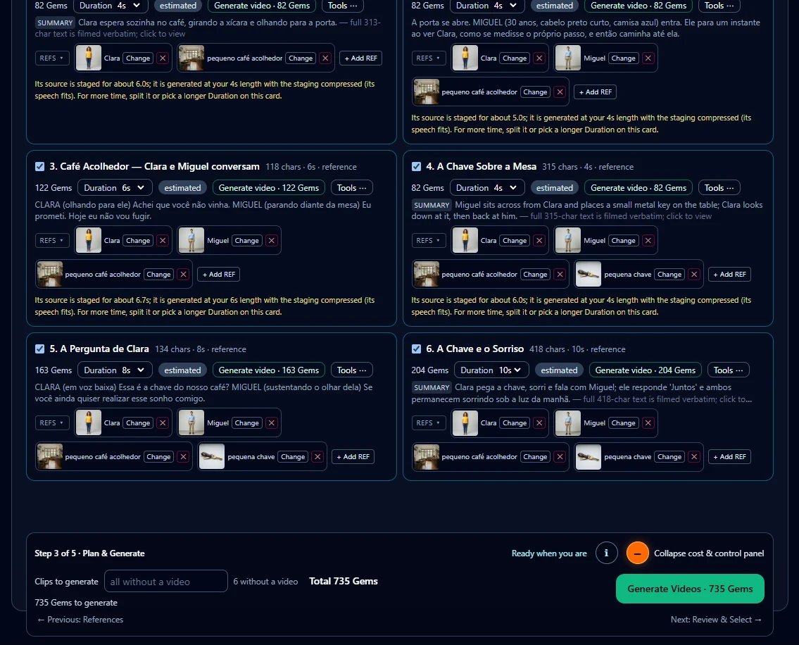Click Generate Videos · 735 Gems button
This screenshot has width=799, height=645.
coord(690,589)
